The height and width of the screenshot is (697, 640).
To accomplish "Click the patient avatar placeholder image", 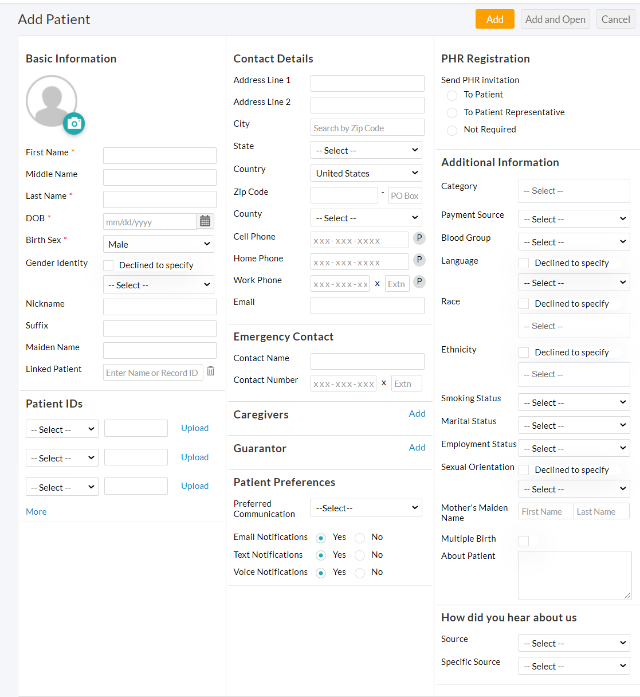I will pos(51,101).
